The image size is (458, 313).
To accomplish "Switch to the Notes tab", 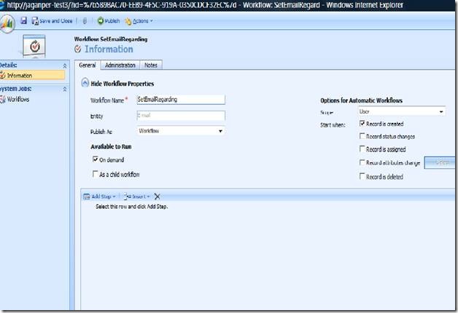I will tap(150, 66).
